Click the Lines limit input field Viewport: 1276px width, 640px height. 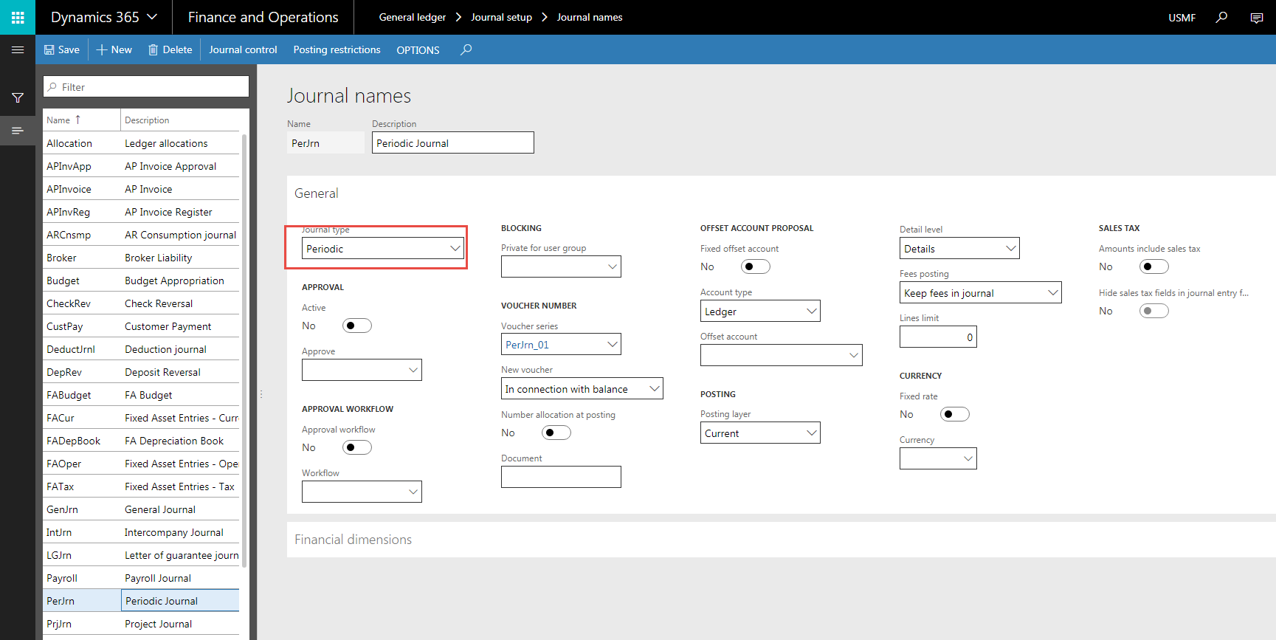click(937, 337)
